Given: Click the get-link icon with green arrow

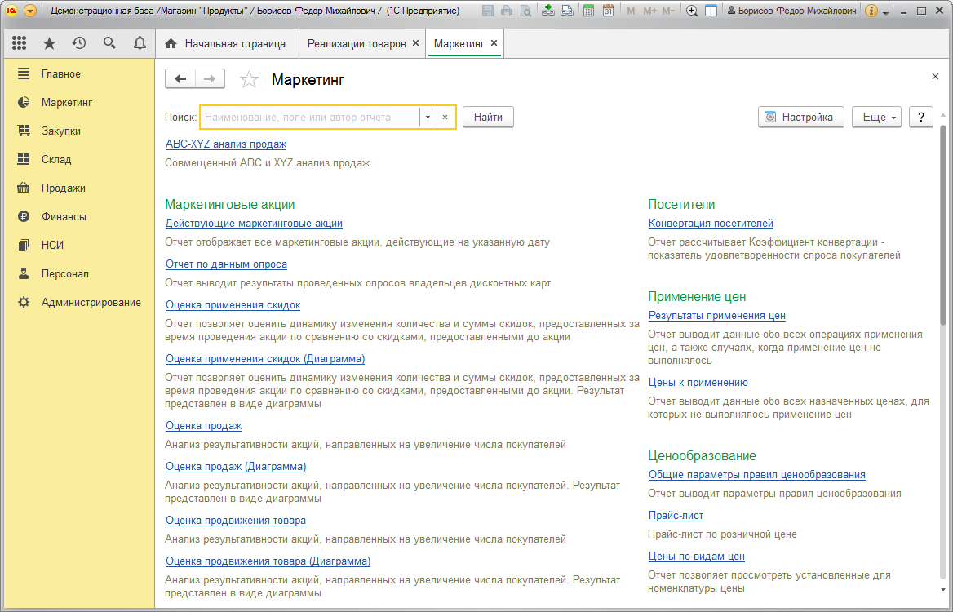Looking at the screenshot, I should point(548,11).
